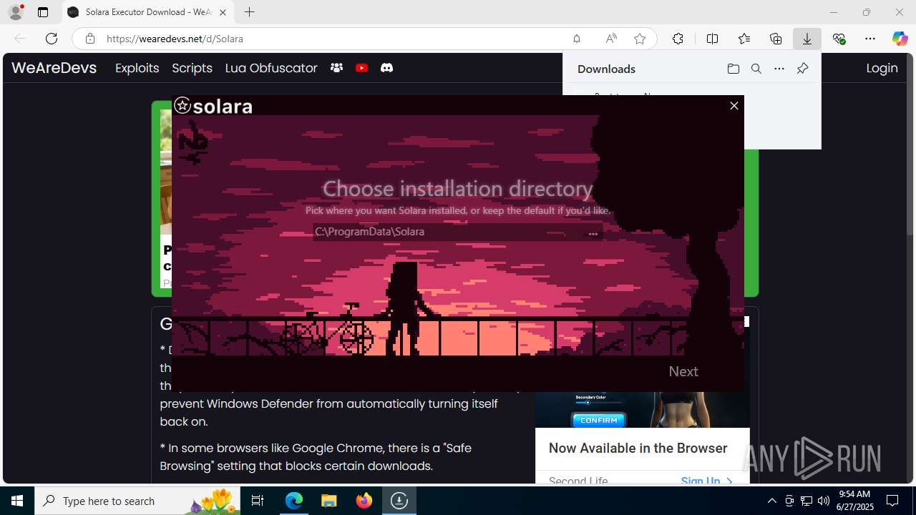The height and width of the screenshot is (515, 916).
Task: Open Edge Settings and more menu
Action: (869, 39)
